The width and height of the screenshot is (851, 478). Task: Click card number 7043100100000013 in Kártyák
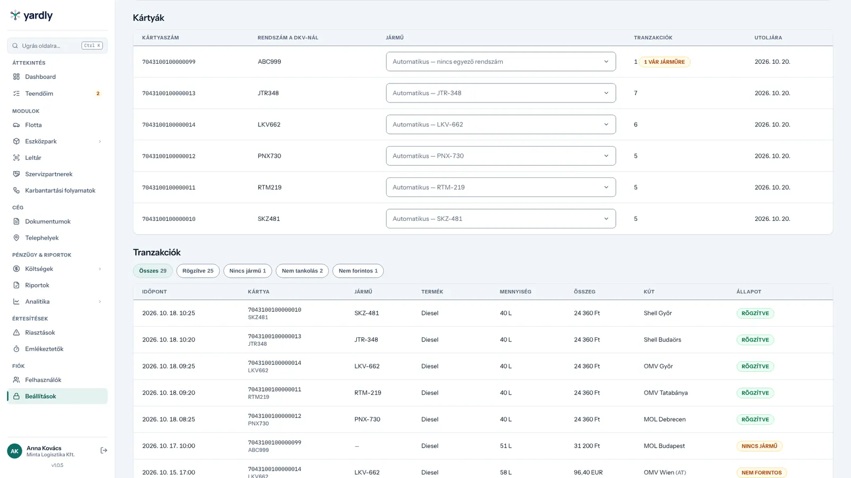click(169, 93)
